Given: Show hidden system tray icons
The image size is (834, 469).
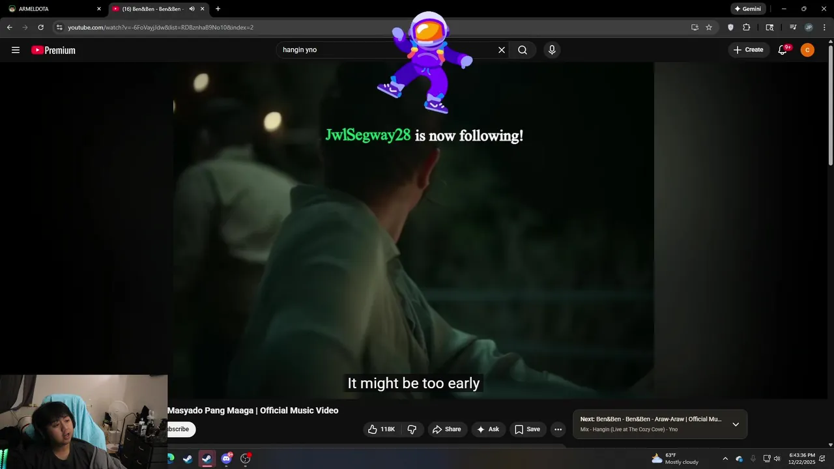Looking at the screenshot, I should [x=725, y=459].
